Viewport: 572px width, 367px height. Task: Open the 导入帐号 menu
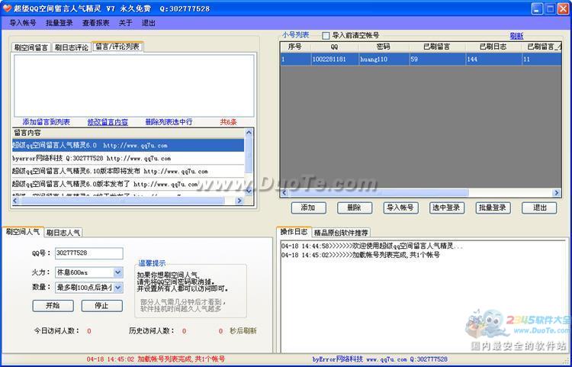[x=23, y=23]
